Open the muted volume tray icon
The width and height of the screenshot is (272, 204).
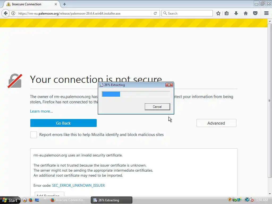pyautogui.click(x=252, y=200)
